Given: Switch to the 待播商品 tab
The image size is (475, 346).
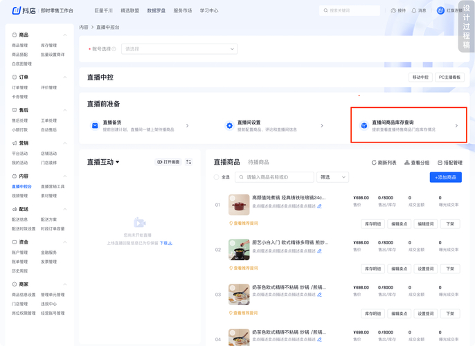Looking at the screenshot, I should [258, 162].
